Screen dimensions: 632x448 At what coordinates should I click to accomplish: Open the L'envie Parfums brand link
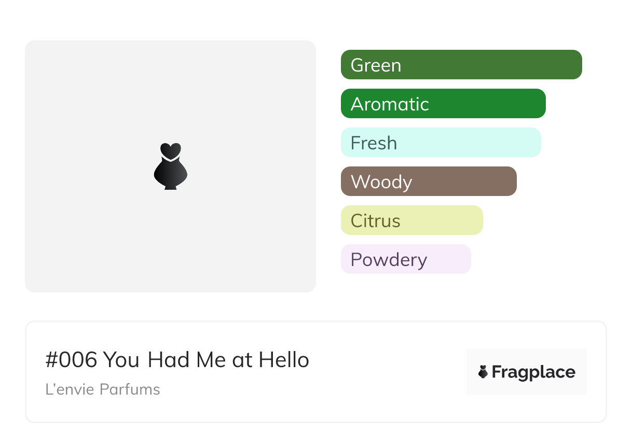click(x=103, y=389)
